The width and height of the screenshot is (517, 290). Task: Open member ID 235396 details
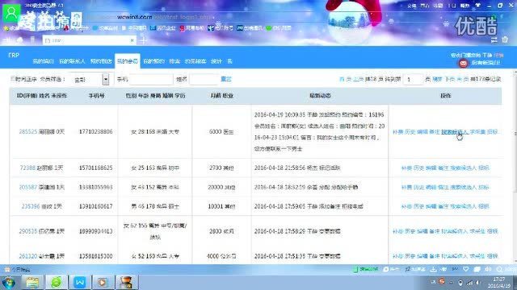[31, 206]
